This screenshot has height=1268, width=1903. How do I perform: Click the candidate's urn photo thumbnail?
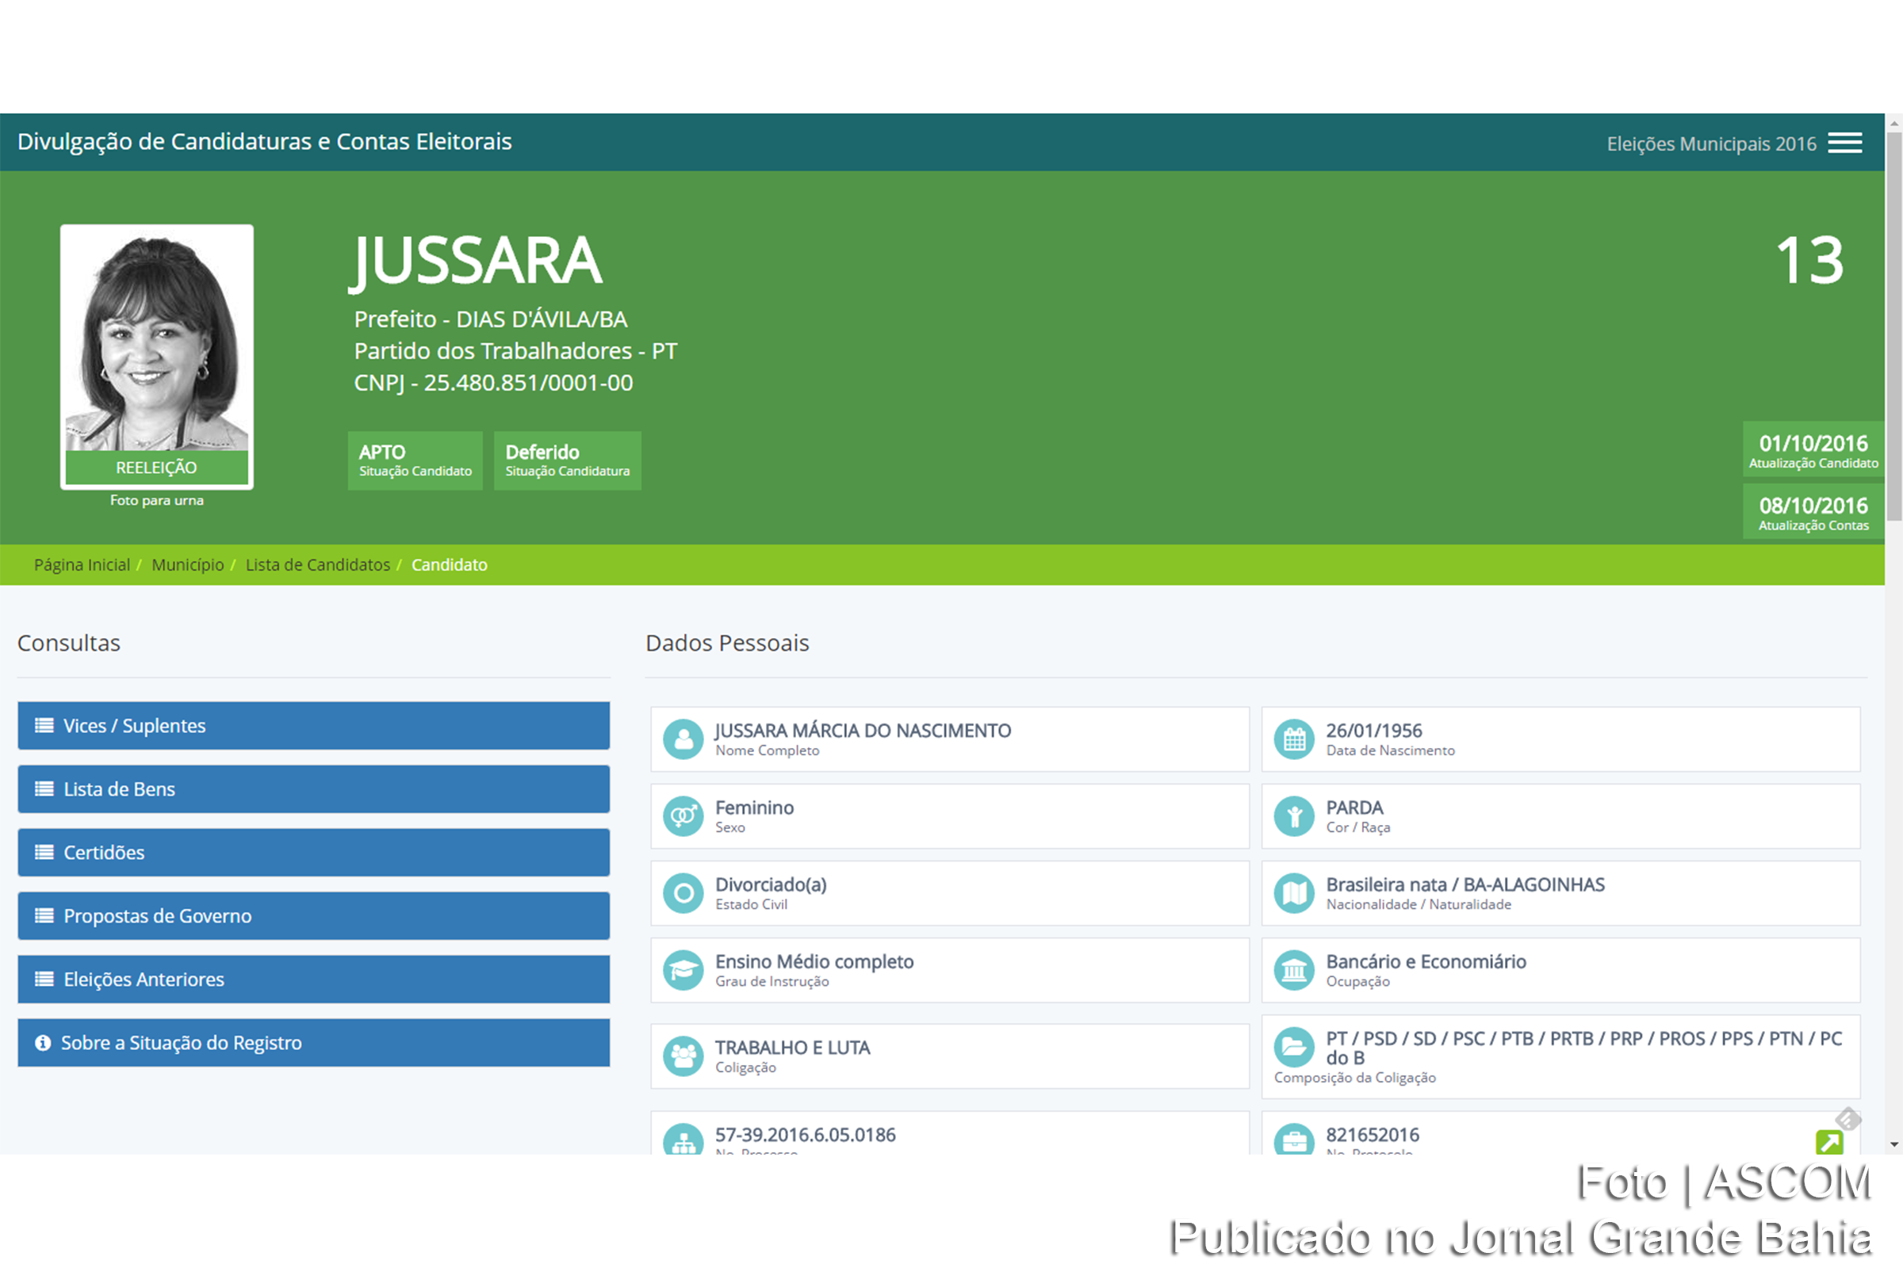pos(157,340)
